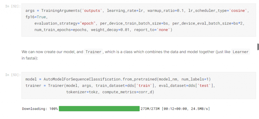Viewport: 259px width, 119px height.
Task: Click the 'cosine' scheduler string
Action: pos(238,11)
